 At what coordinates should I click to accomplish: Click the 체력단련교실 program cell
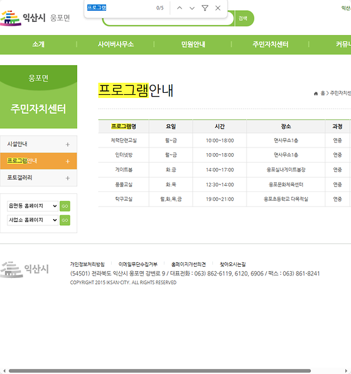pyautogui.click(x=124, y=141)
